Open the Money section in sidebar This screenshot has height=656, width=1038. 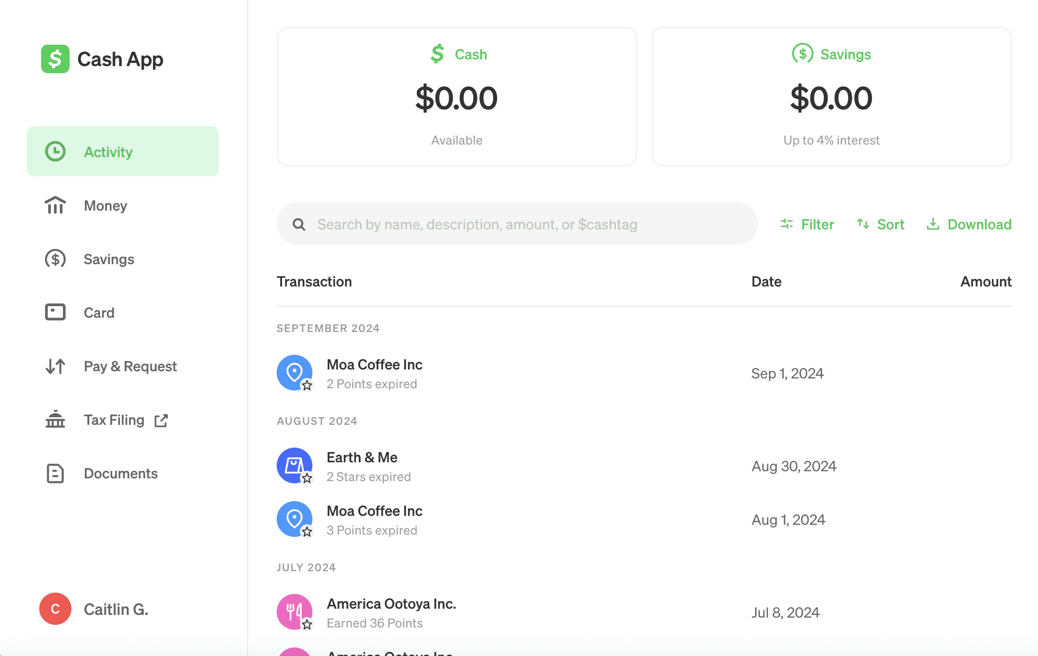coord(105,205)
